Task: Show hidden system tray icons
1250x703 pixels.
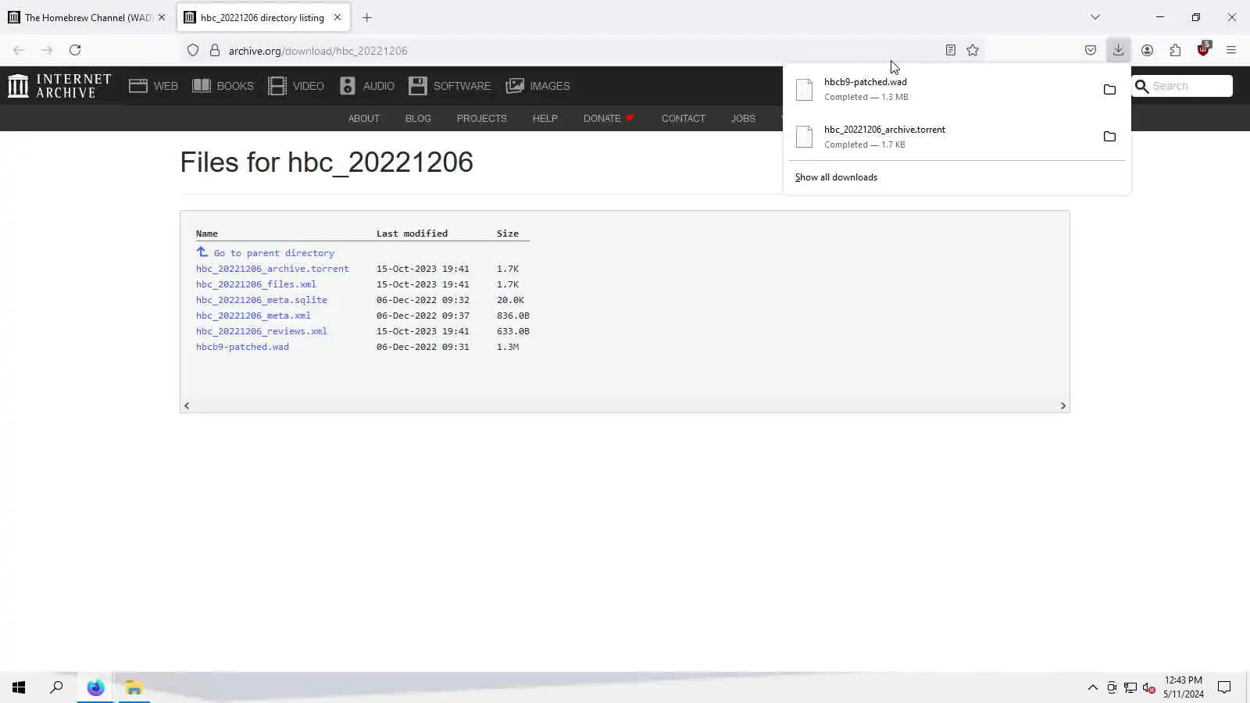Action: pos(1092,687)
